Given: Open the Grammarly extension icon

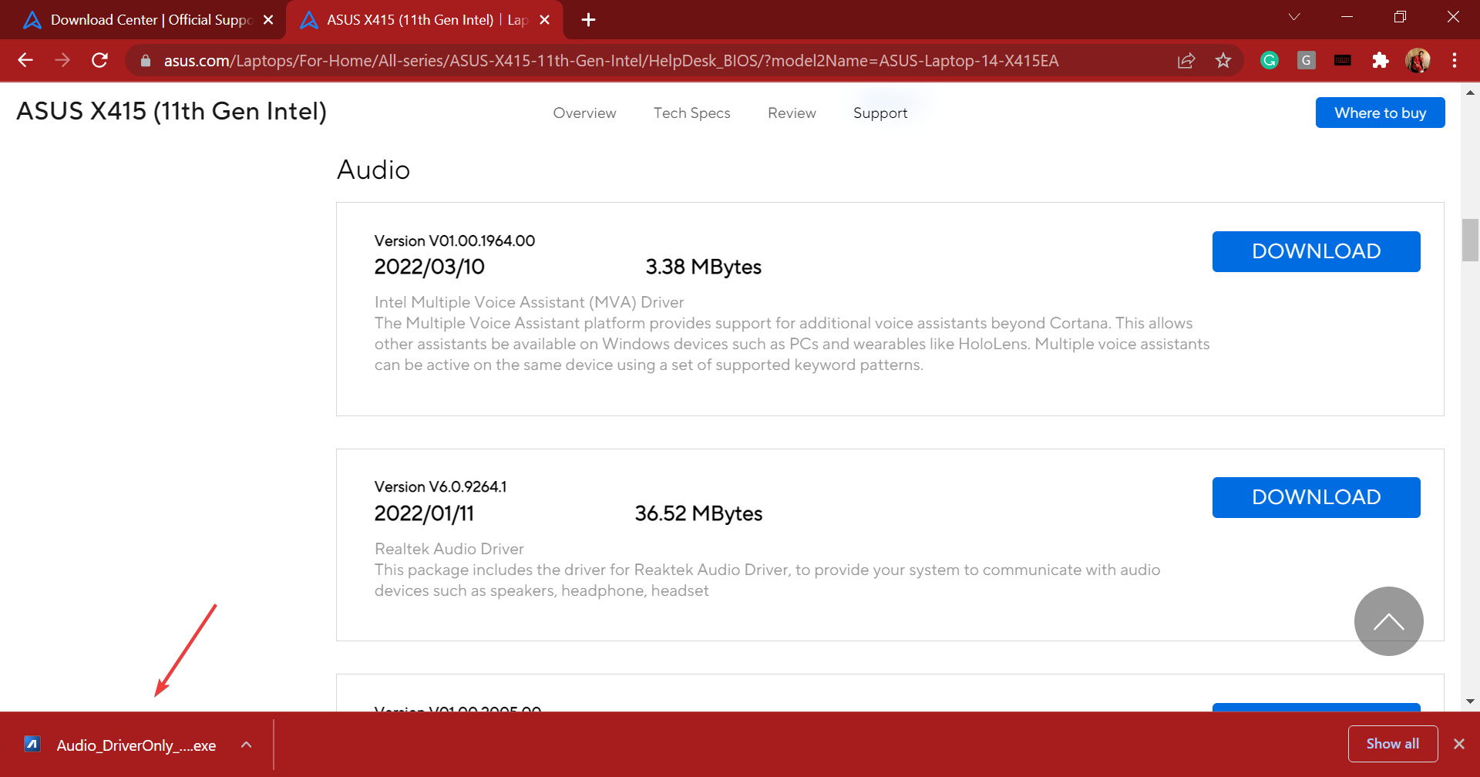Looking at the screenshot, I should coord(1270,60).
